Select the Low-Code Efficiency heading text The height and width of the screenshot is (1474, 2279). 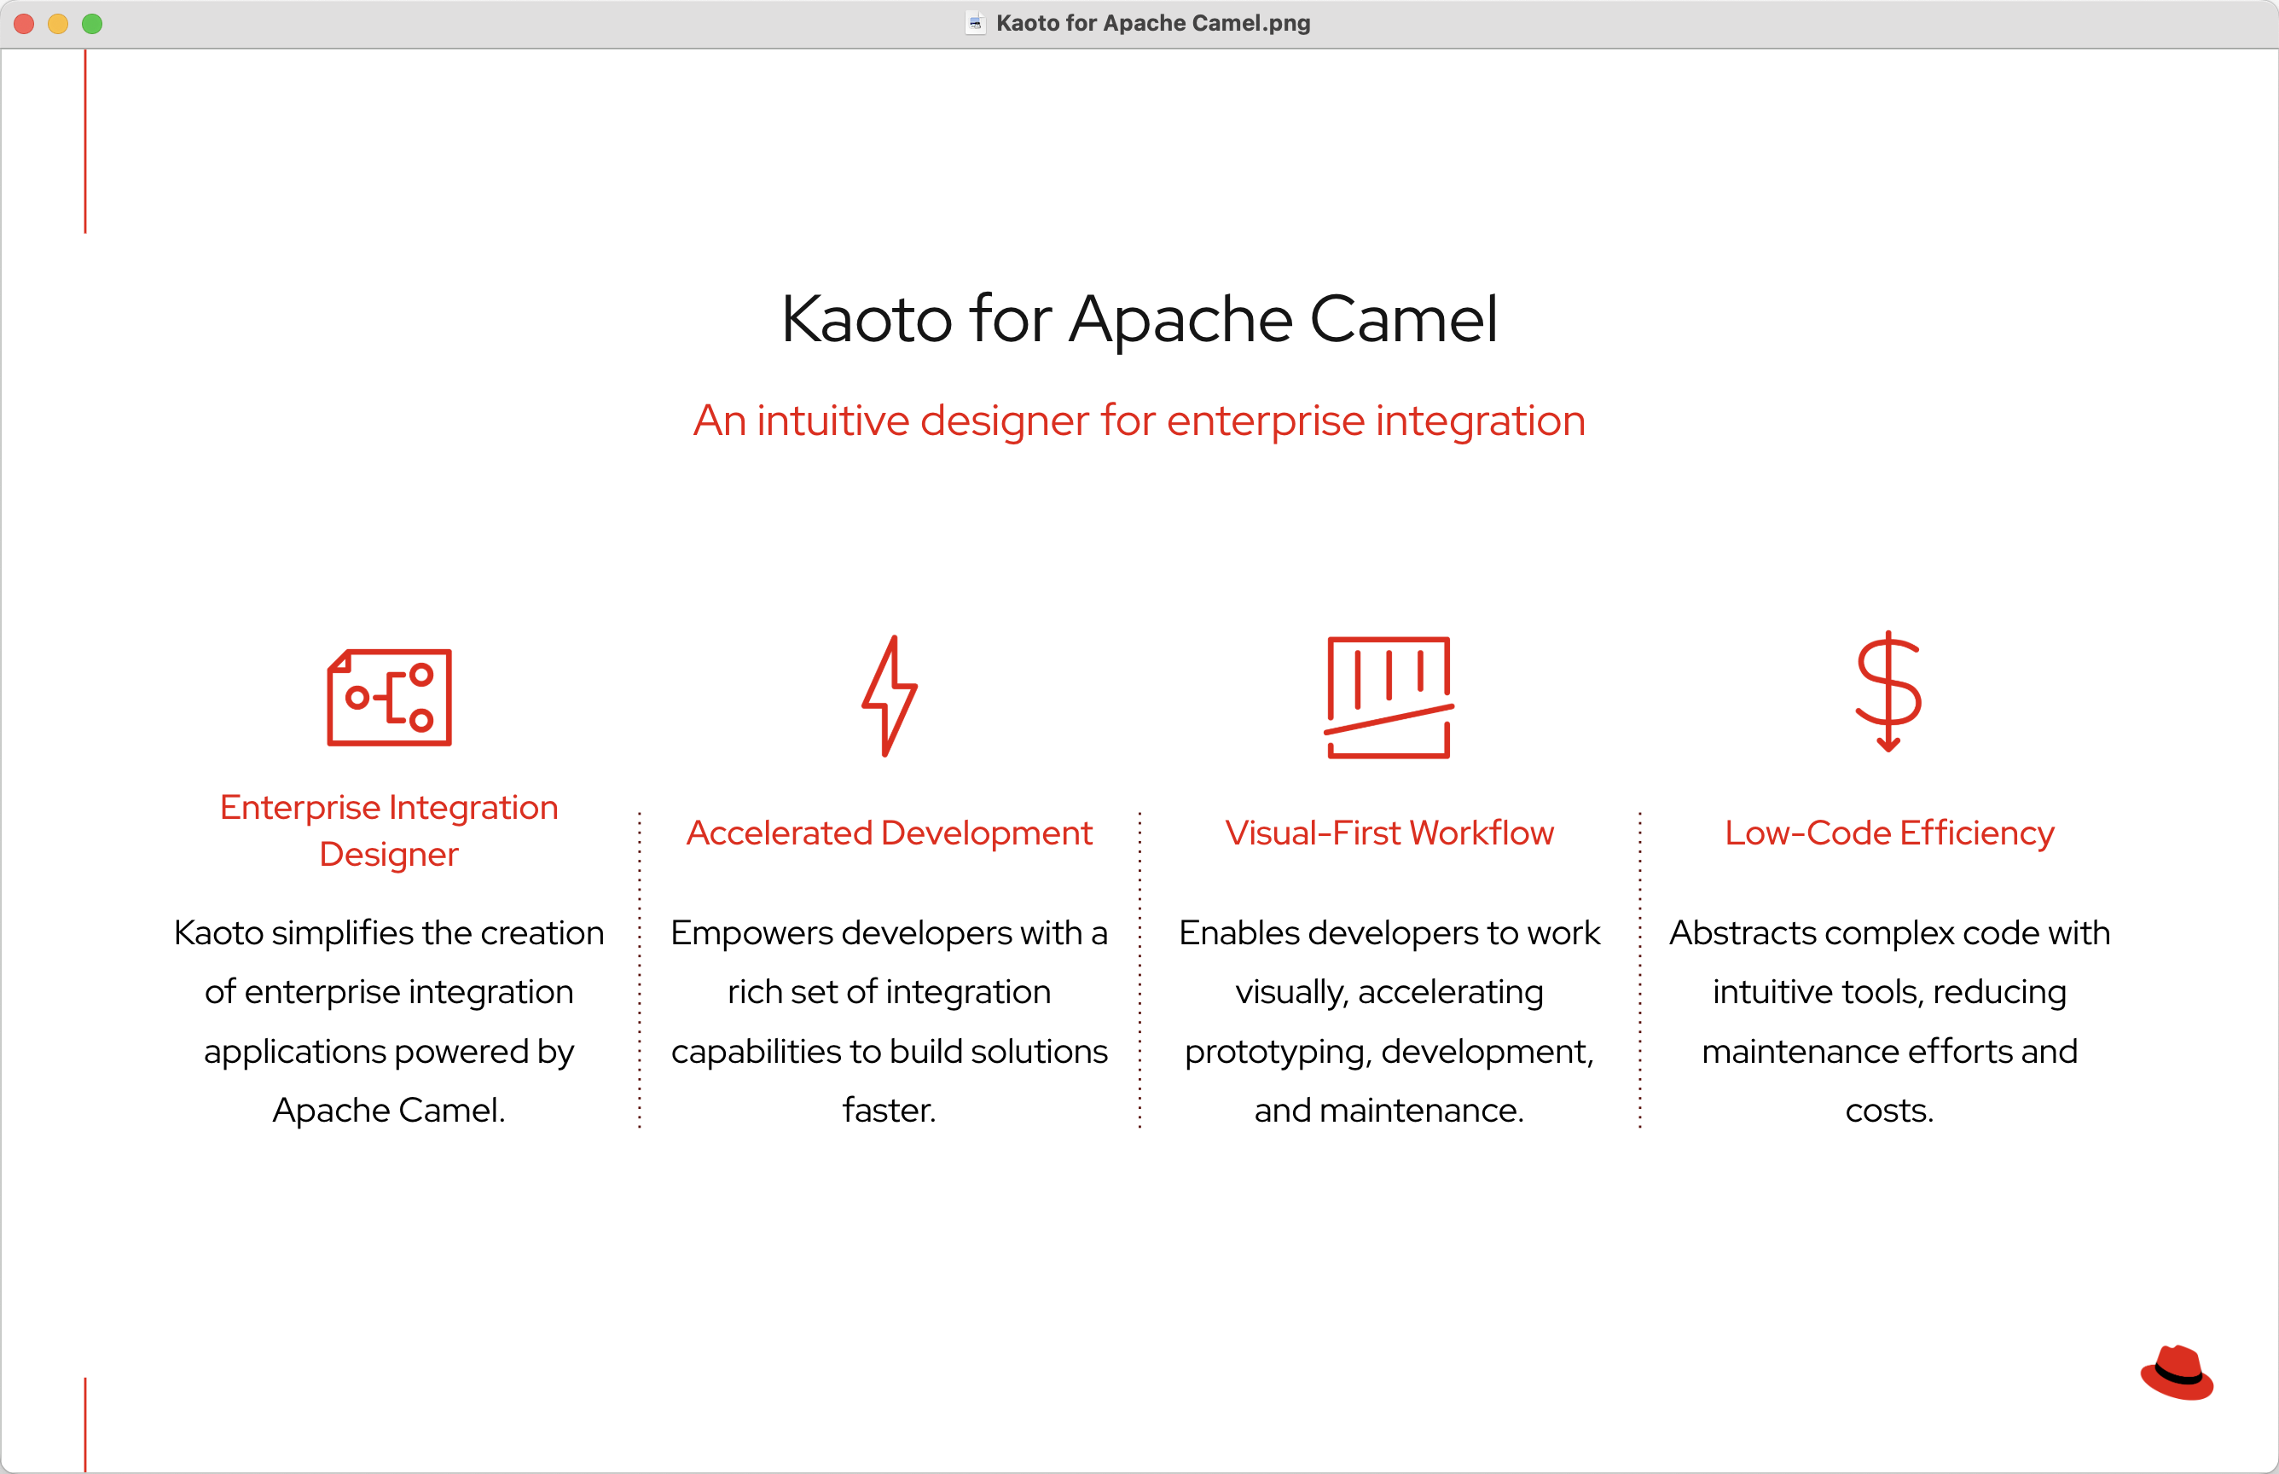click(x=1888, y=833)
